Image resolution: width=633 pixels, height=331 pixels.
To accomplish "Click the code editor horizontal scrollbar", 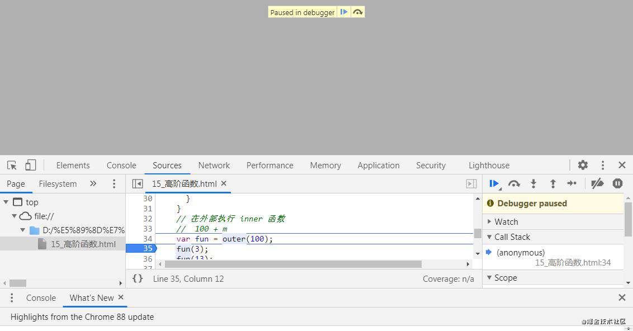I will [x=293, y=264].
